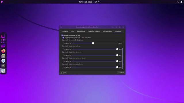Click the moving windows opacity slider handle
Image resolution: width=184 pixels, height=103 pixels.
pos(117,55)
